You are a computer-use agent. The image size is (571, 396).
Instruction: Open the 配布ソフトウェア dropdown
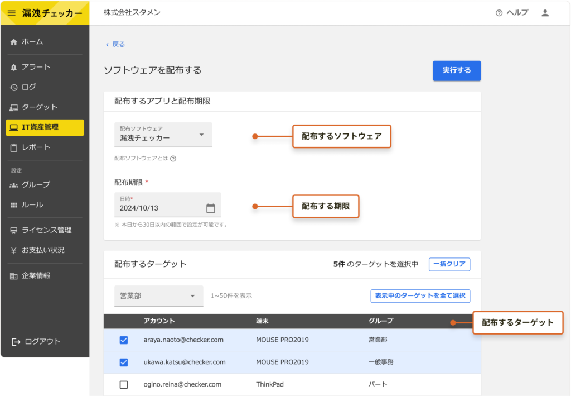pyautogui.click(x=163, y=135)
